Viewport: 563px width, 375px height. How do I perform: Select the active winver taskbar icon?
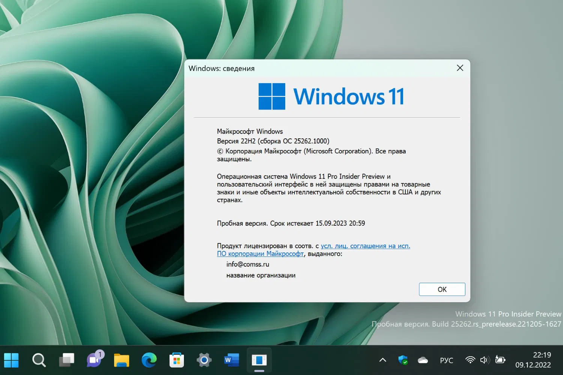pyautogui.click(x=259, y=360)
